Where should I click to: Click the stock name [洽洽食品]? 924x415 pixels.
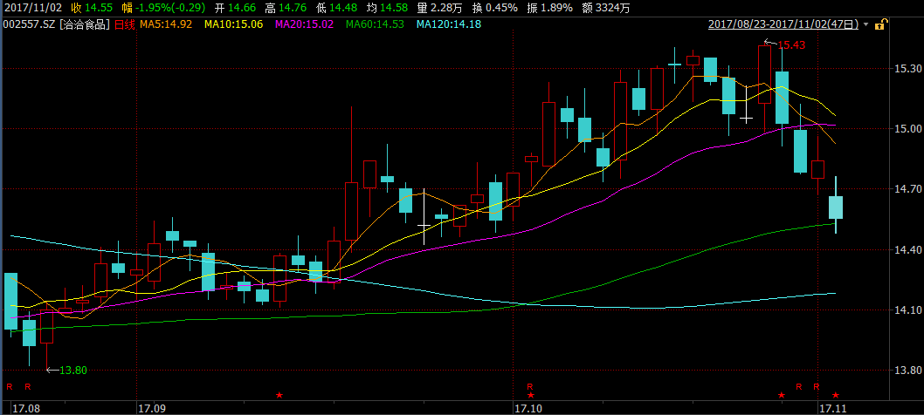tap(84, 24)
